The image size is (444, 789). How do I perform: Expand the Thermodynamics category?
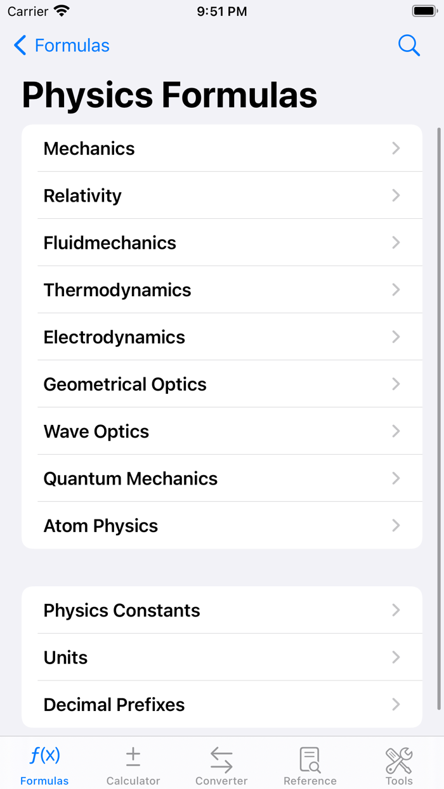[x=222, y=290]
